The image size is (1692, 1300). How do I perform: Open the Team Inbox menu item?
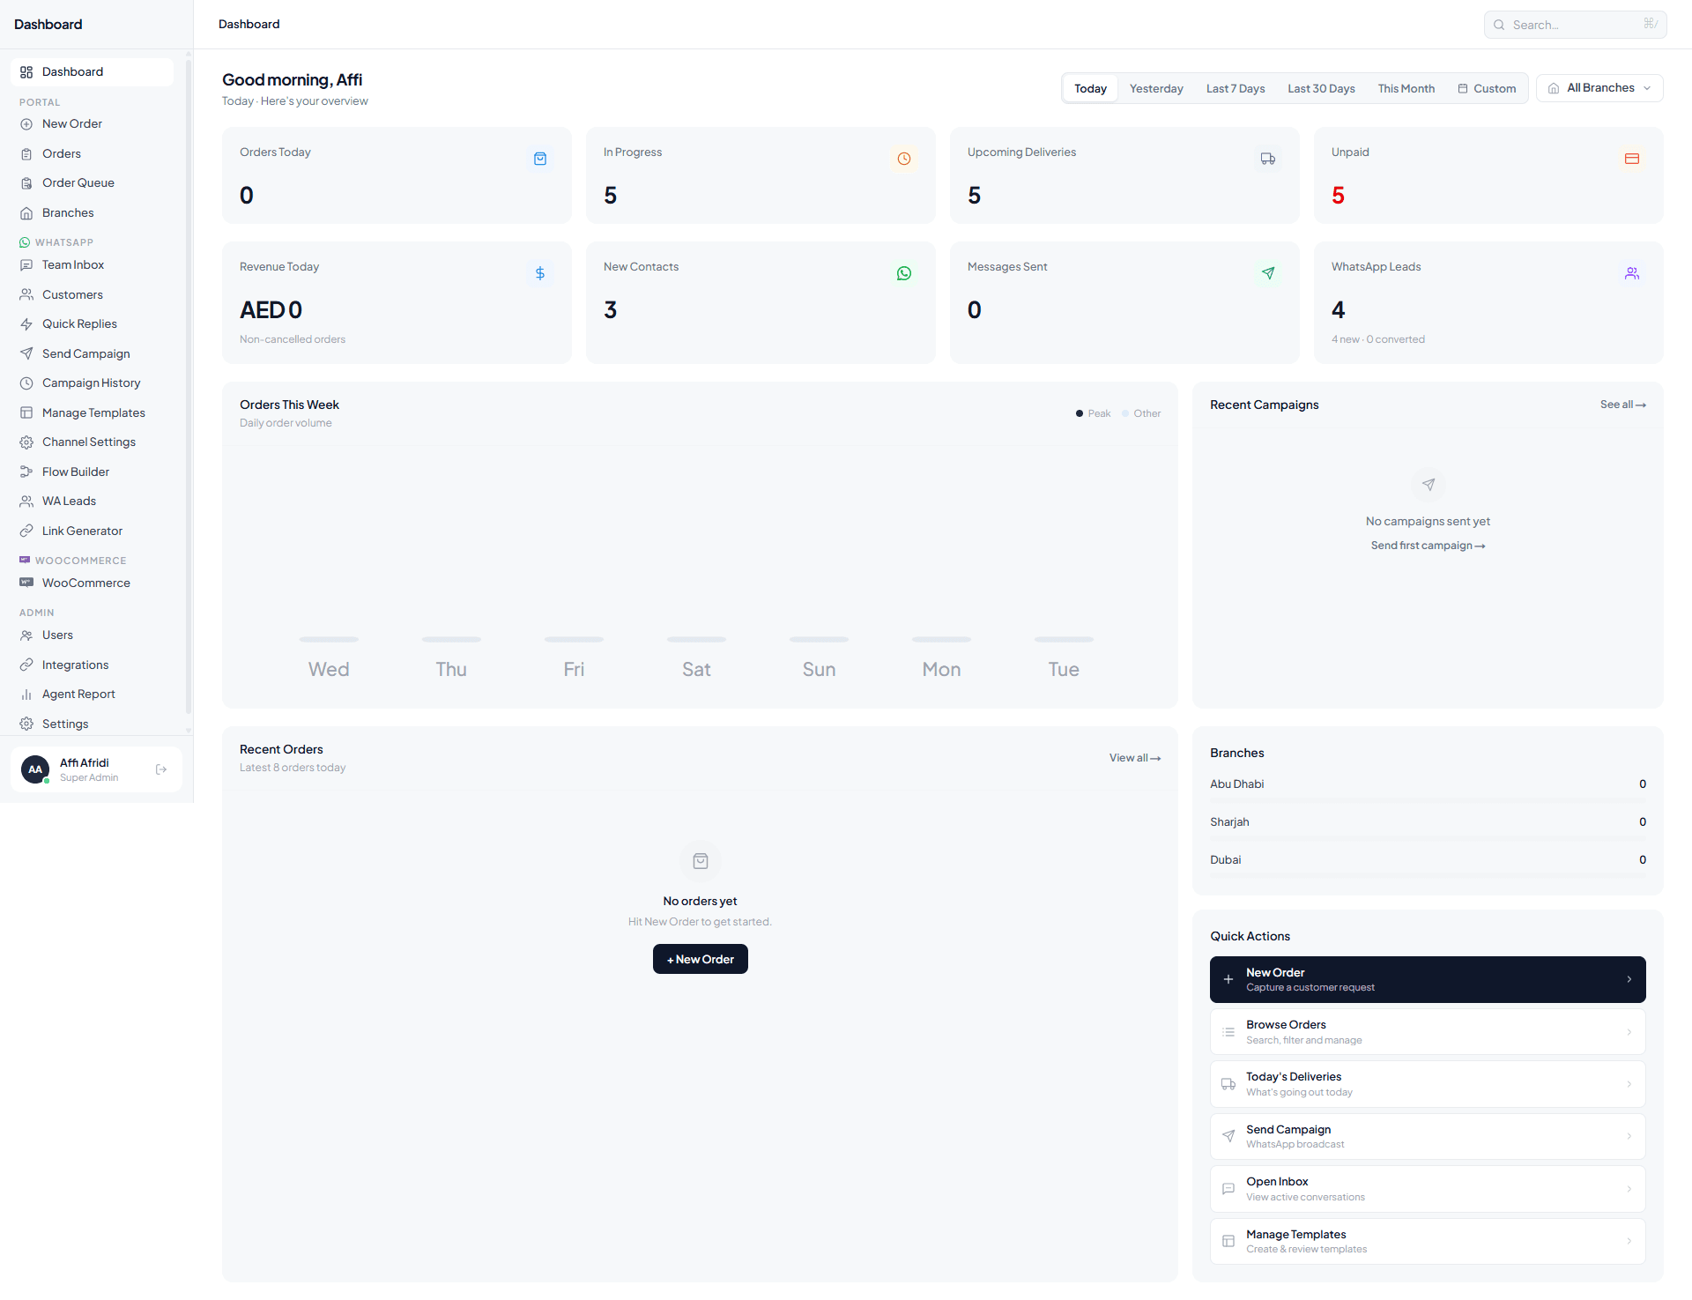pos(92,265)
